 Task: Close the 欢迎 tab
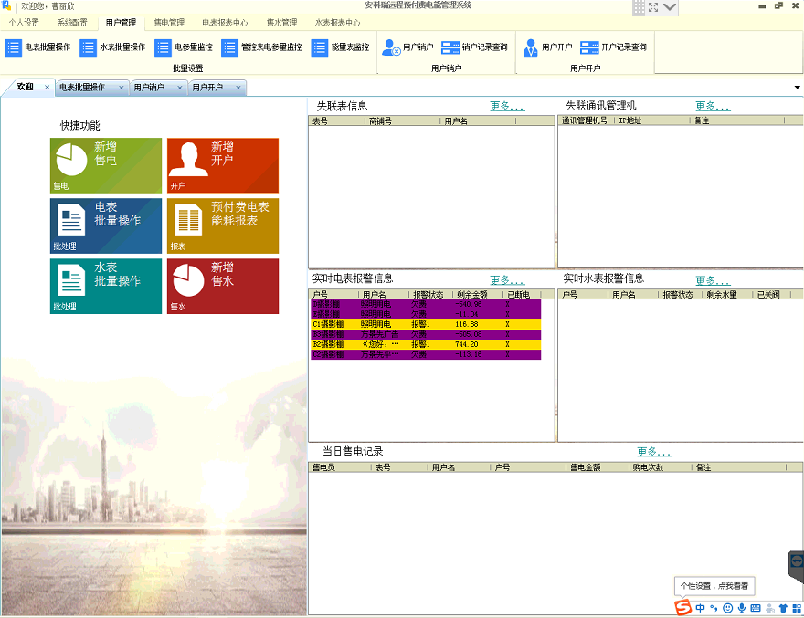tap(48, 88)
